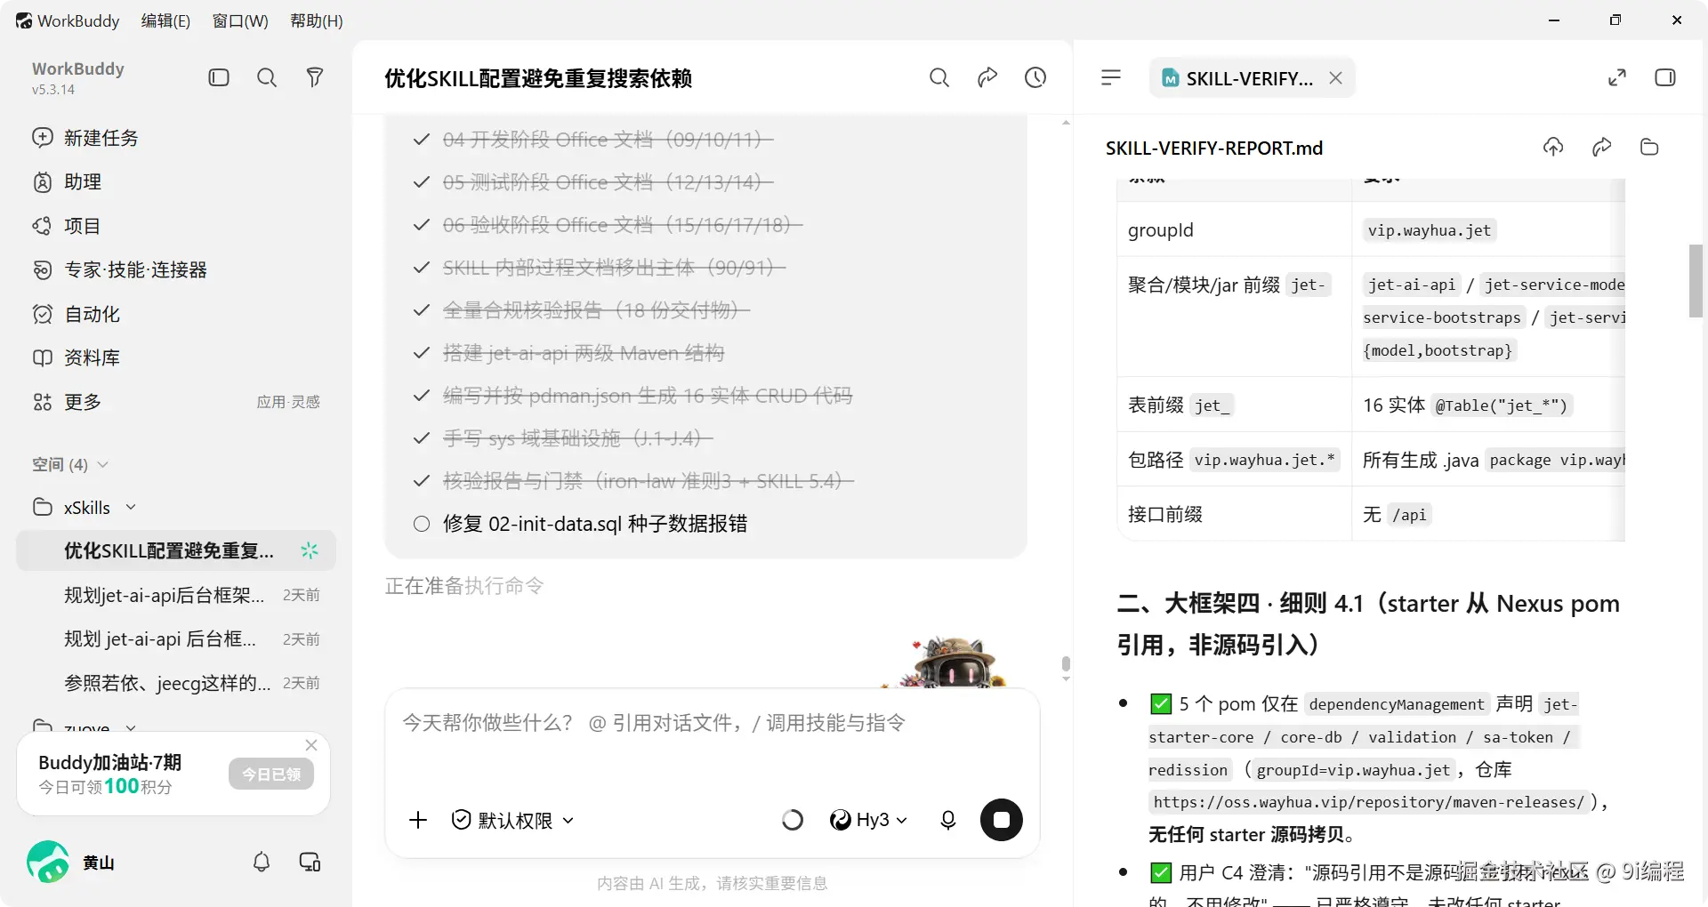Toggle the 04 开发阶段 Office 文档 checkmark

pos(422,140)
